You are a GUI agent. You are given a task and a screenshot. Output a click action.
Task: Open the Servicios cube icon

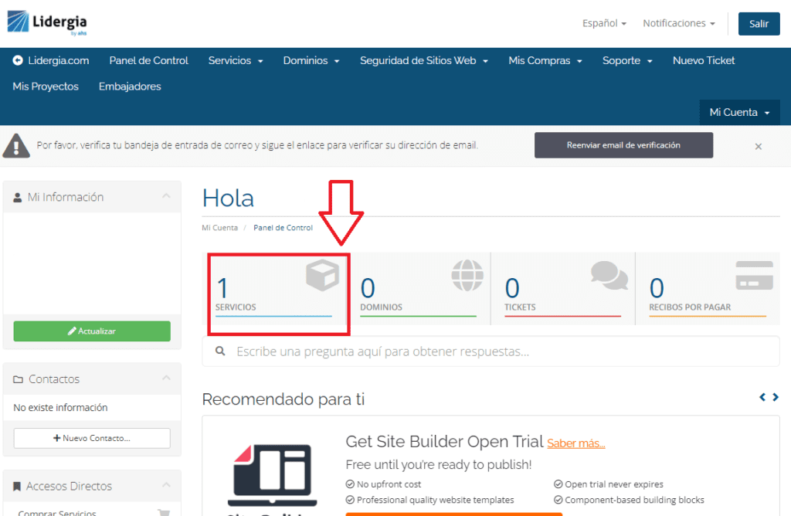[322, 276]
